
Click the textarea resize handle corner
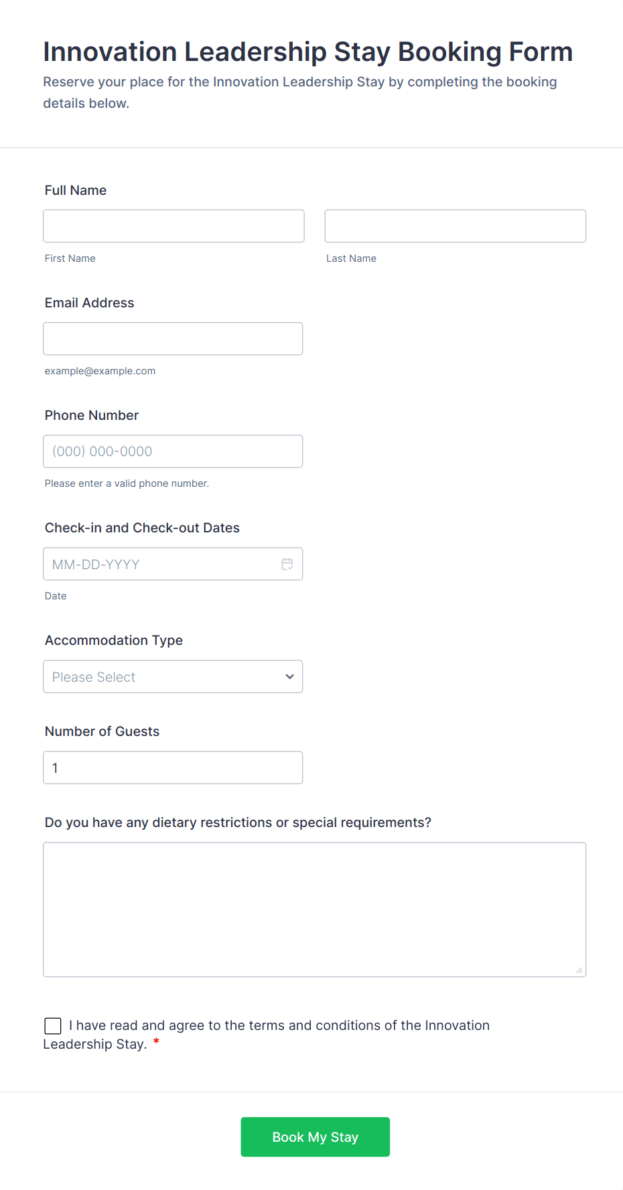click(579, 970)
